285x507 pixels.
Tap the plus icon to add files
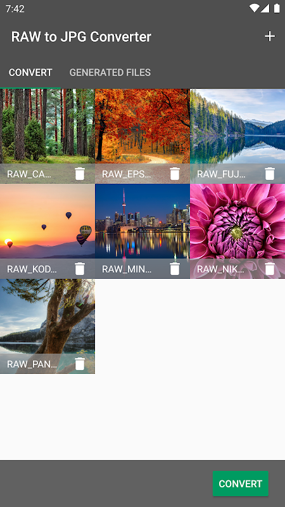point(270,37)
